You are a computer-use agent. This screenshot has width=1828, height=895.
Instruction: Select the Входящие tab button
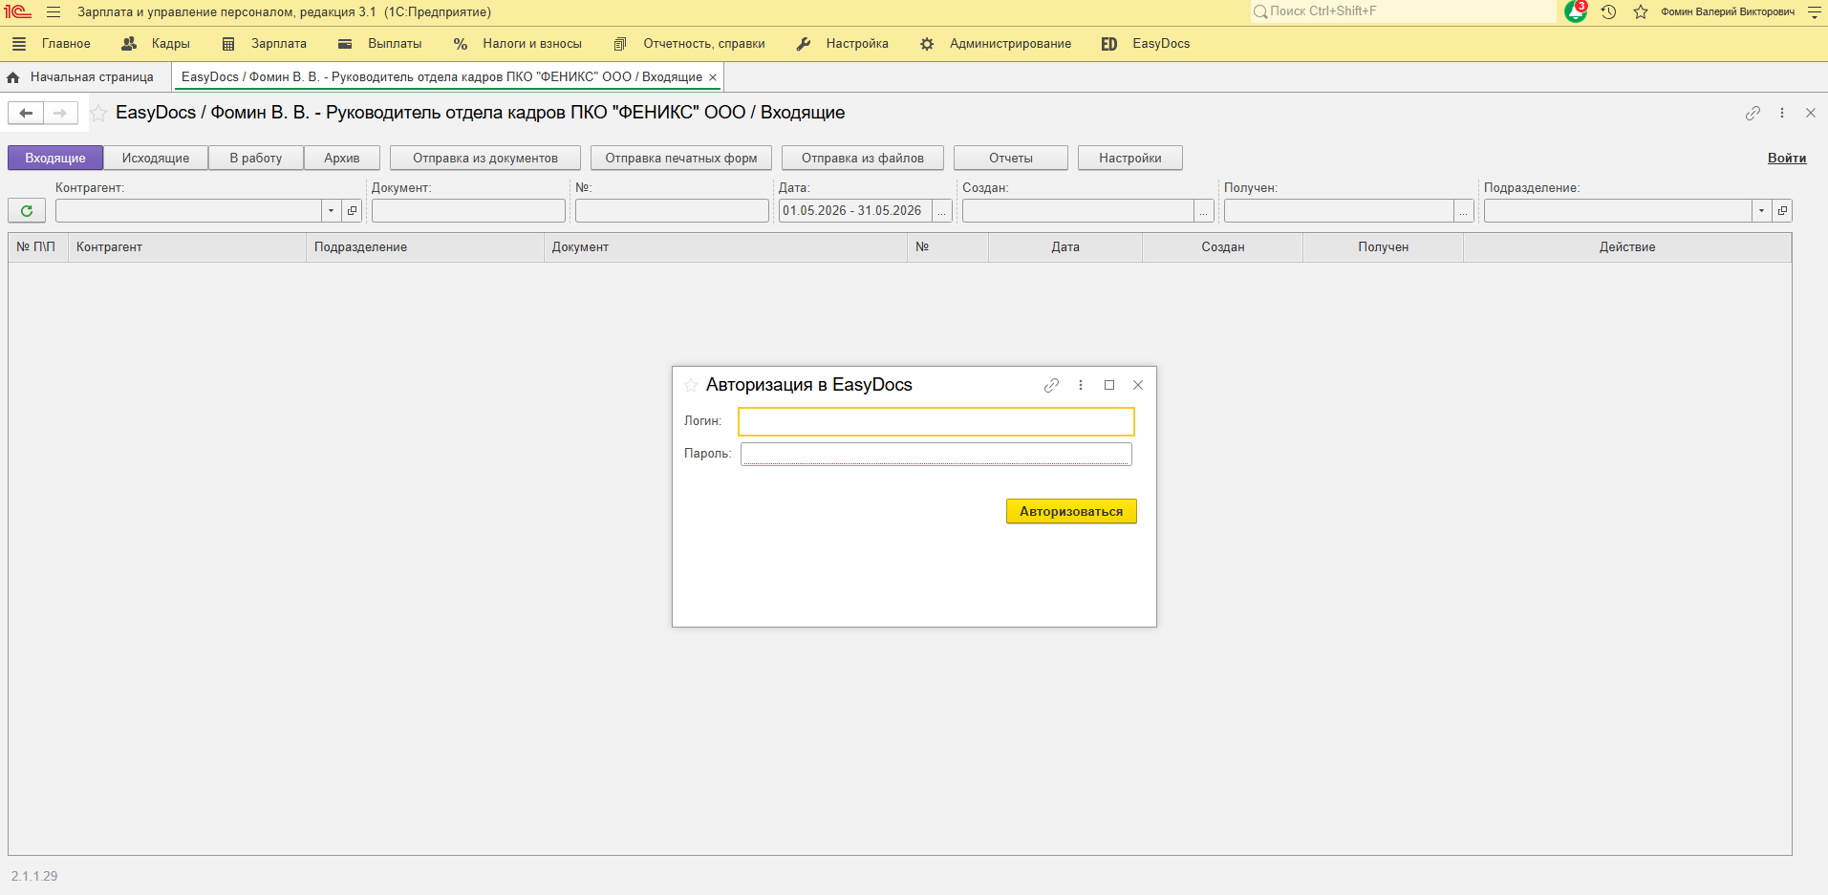pyautogui.click(x=55, y=159)
